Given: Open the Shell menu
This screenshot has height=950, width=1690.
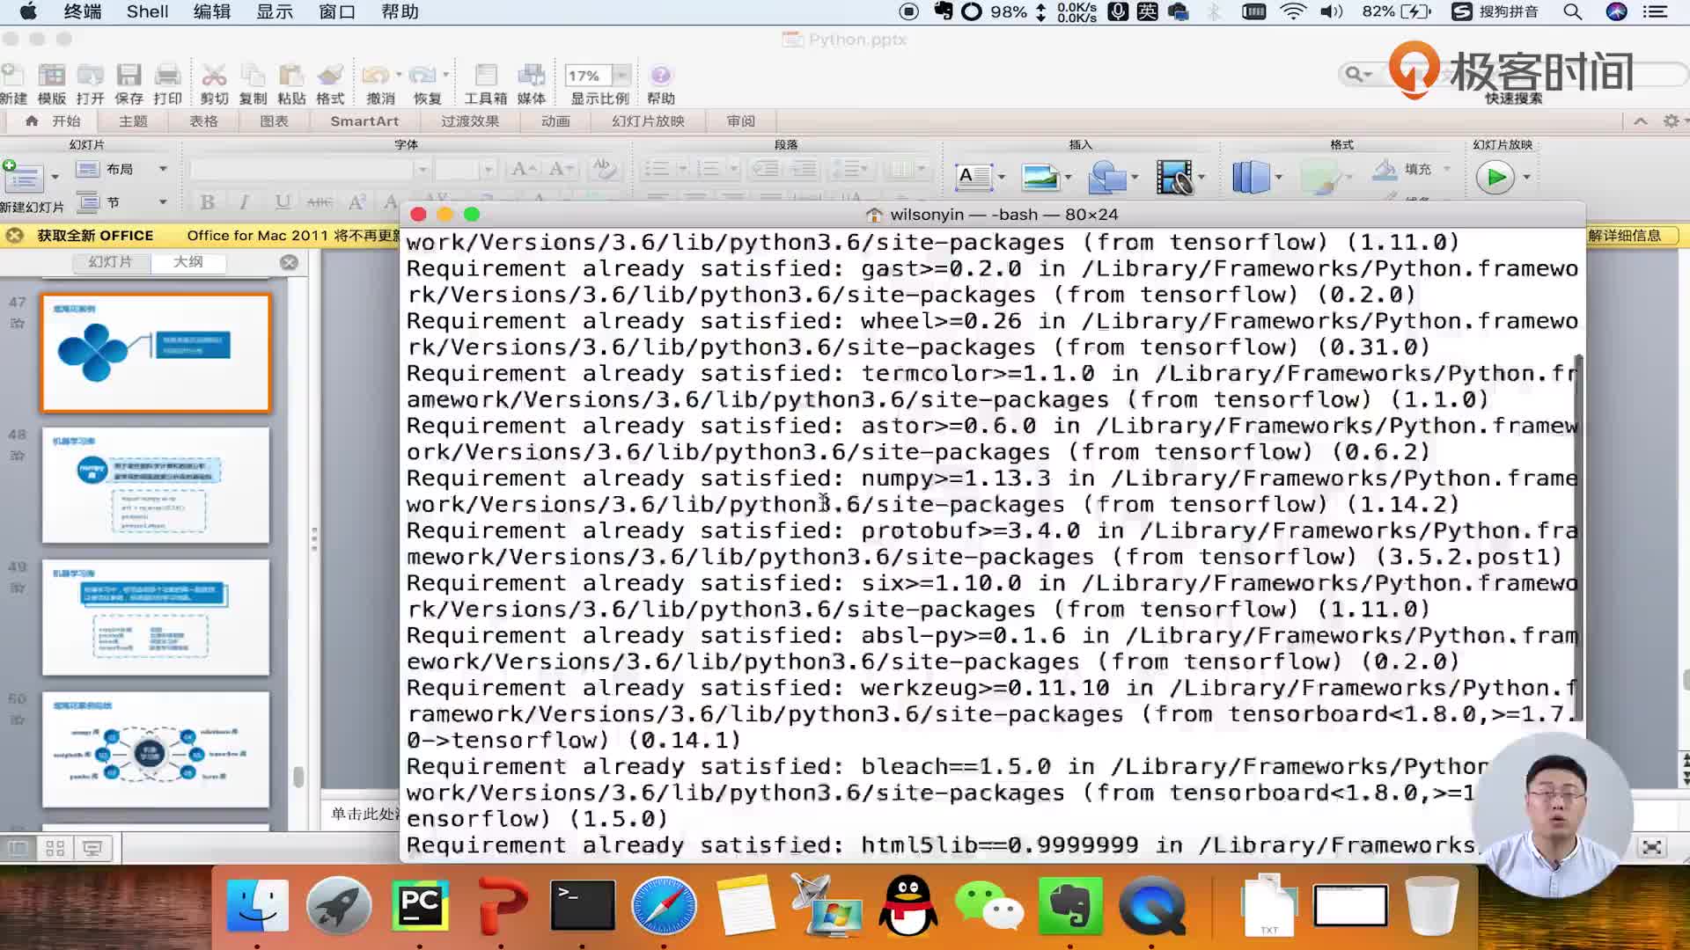Looking at the screenshot, I should 147,11.
